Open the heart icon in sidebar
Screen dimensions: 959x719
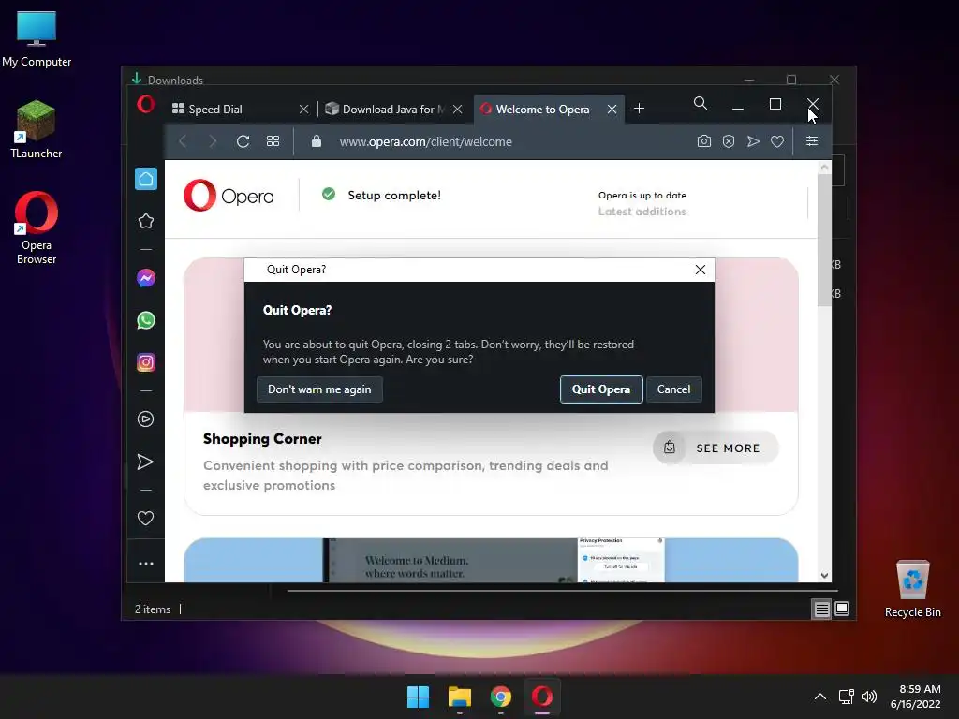pyautogui.click(x=145, y=518)
